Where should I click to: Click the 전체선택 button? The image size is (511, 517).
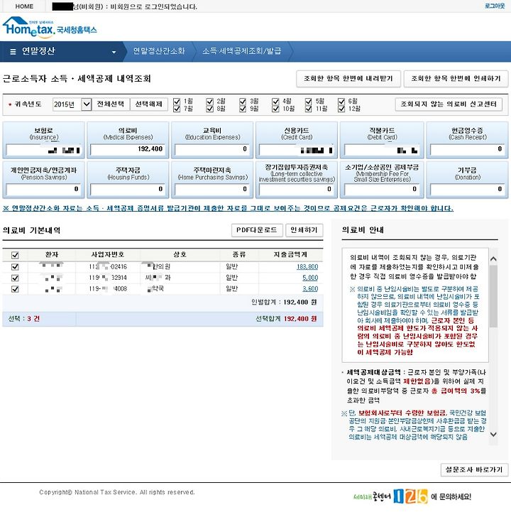point(111,104)
